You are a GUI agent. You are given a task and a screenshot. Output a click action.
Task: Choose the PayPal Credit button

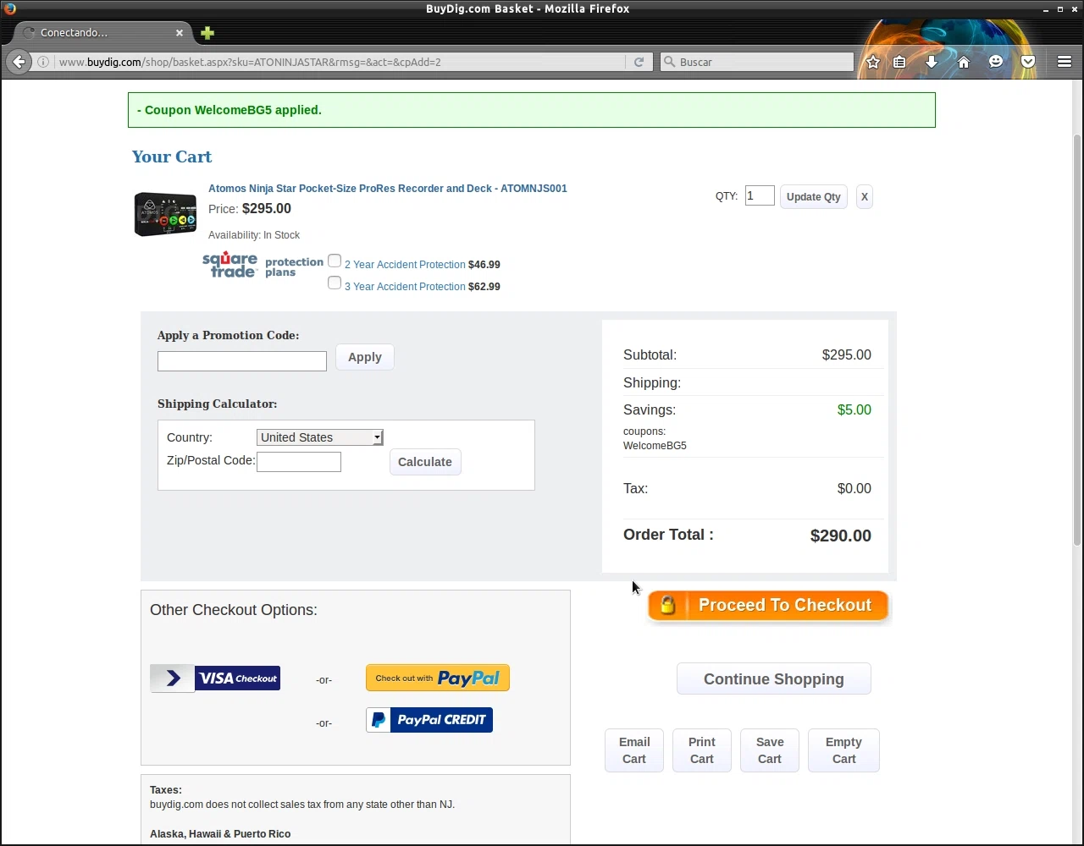429,720
